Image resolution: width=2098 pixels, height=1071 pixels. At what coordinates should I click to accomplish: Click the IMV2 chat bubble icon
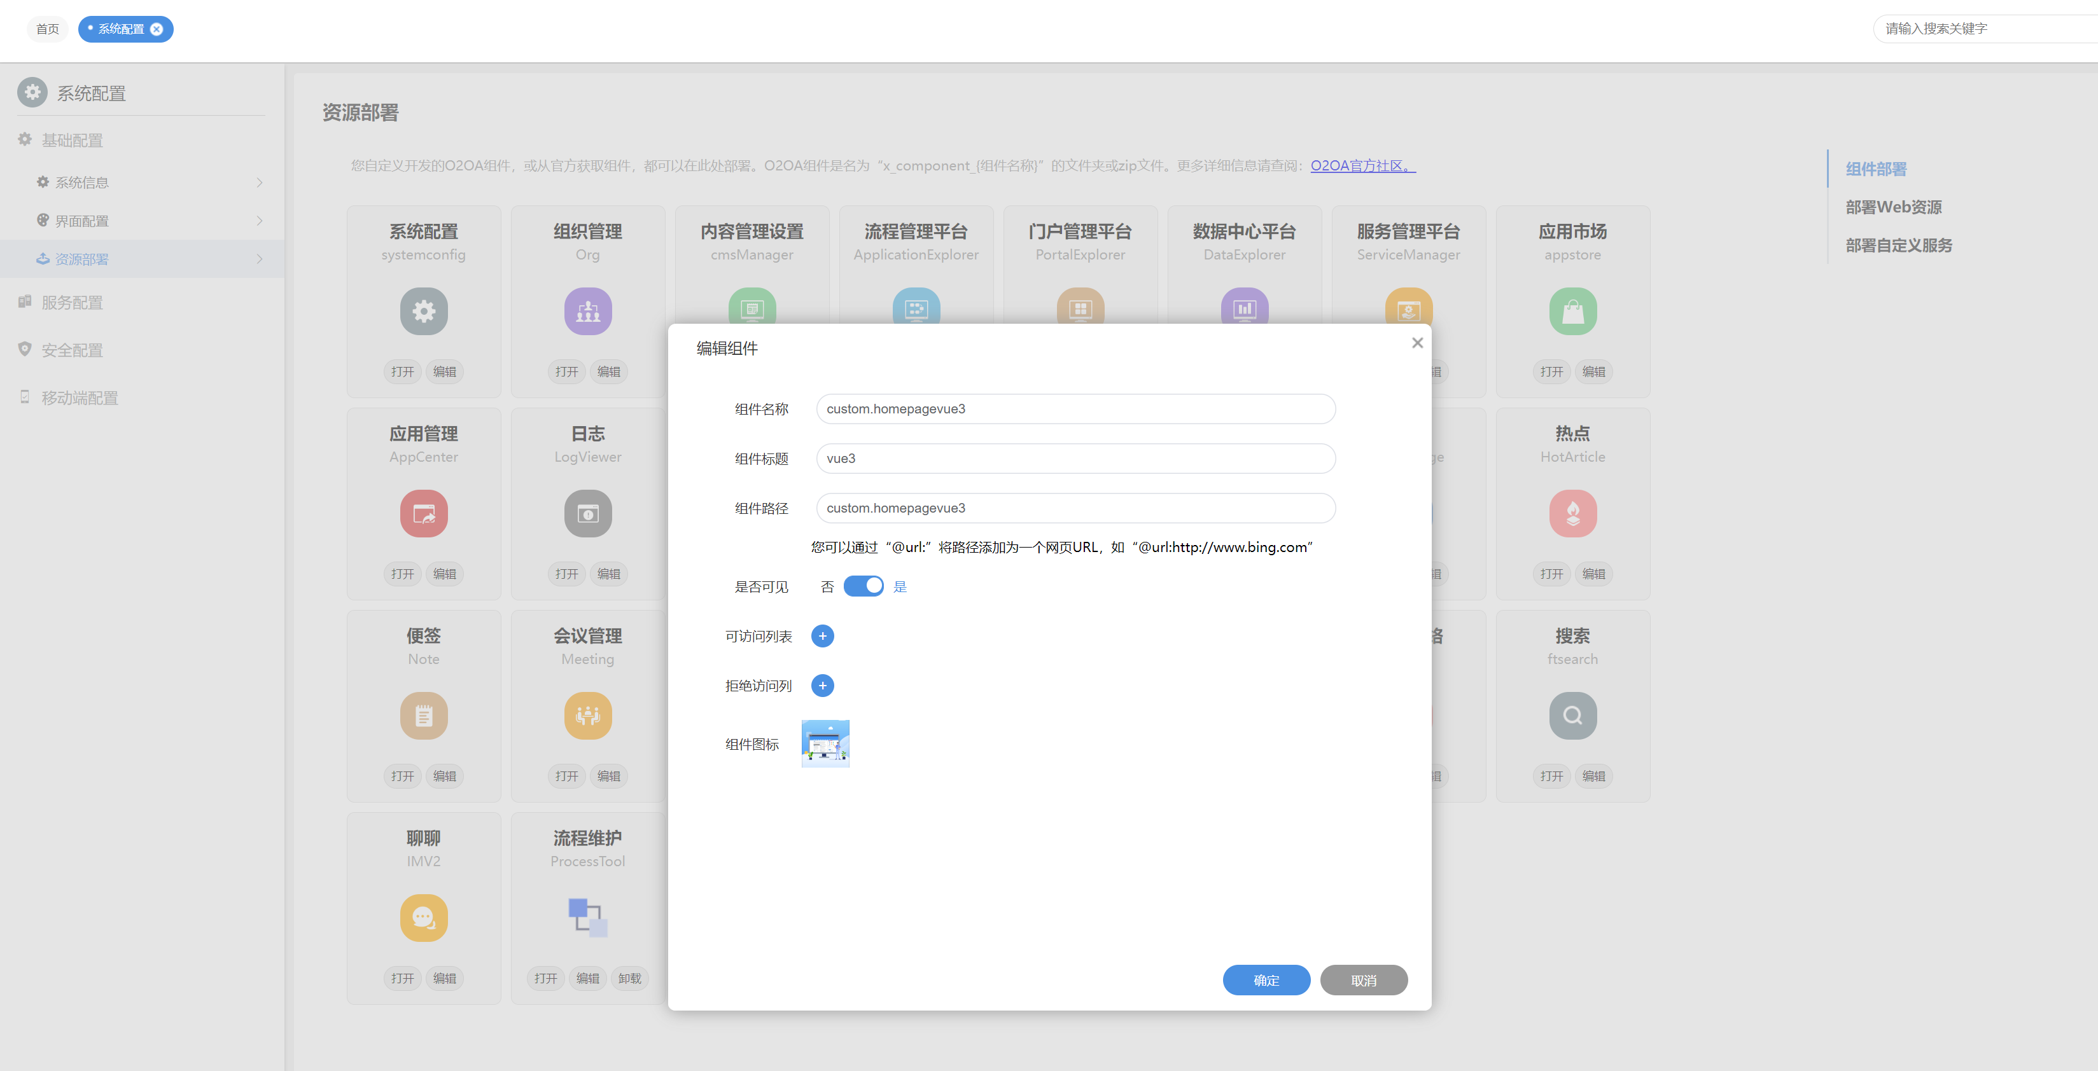(x=424, y=917)
